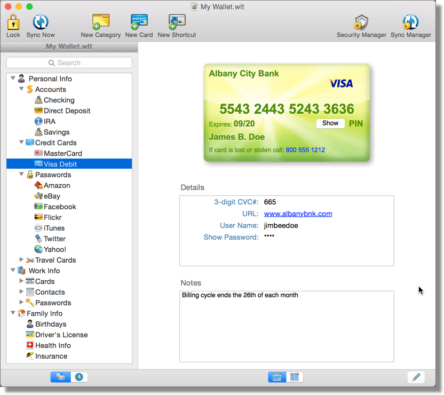Click the Insurance umbrella icon
This screenshot has height=395, width=444.
pos(30,356)
